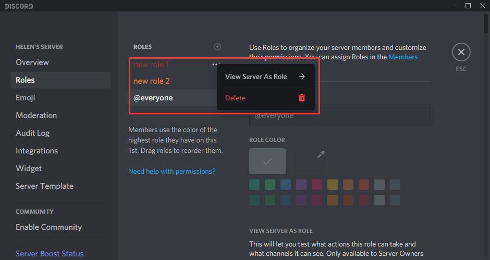Viewport: 490px width, 260px height.
Task: Open the Audit Log section
Action: click(x=33, y=133)
